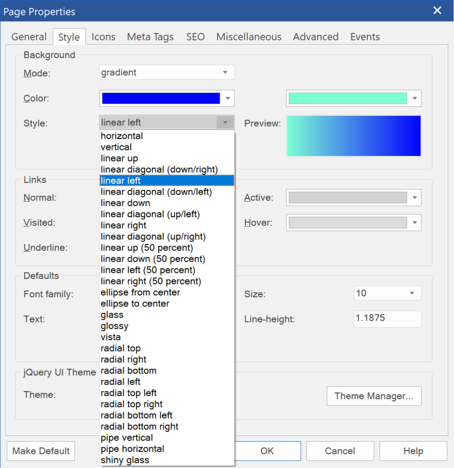
Task: Choose linear down gradient style
Action: (167, 203)
